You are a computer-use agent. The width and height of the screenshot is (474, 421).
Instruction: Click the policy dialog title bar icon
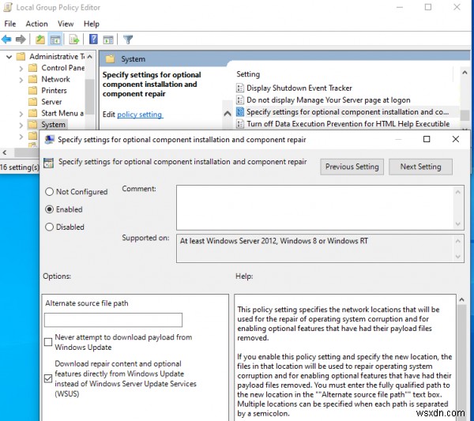tap(49, 139)
